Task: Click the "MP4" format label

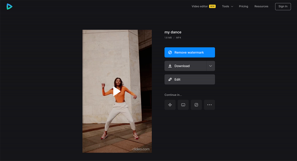Action: pos(179,37)
